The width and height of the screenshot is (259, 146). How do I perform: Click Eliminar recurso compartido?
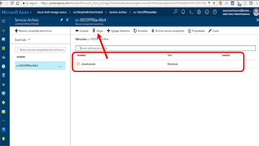pyautogui.click(x=168, y=31)
